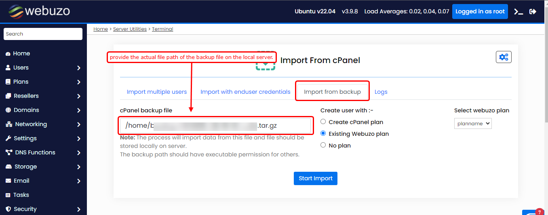The width and height of the screenshot is (548, 215).
Task: Click the Email envelope icon in sidebar
Action: click(8, 181)
